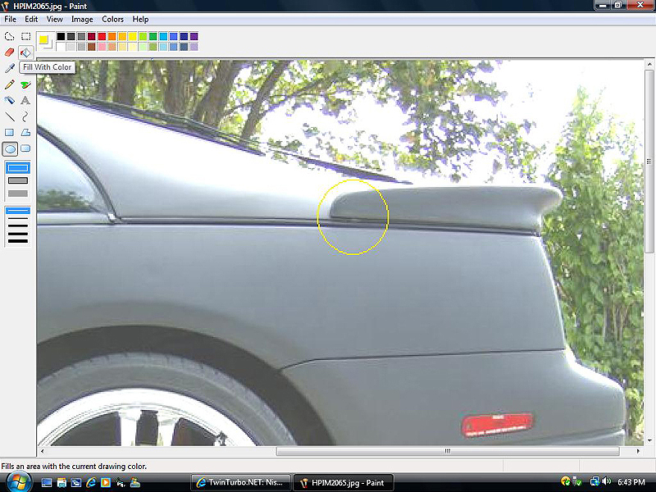656x492 pixels.
Task: Select the straight Line tool
Action: coord(10,116)
